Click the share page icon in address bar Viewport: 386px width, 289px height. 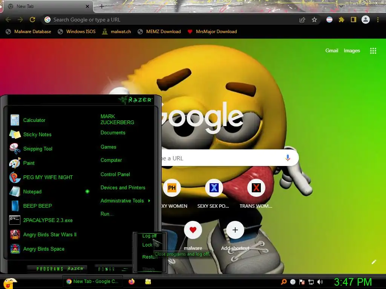(x=302, y=20)
